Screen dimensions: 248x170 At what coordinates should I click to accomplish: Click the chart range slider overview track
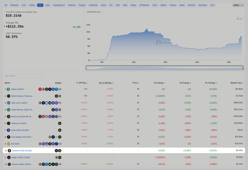point(164,68)
